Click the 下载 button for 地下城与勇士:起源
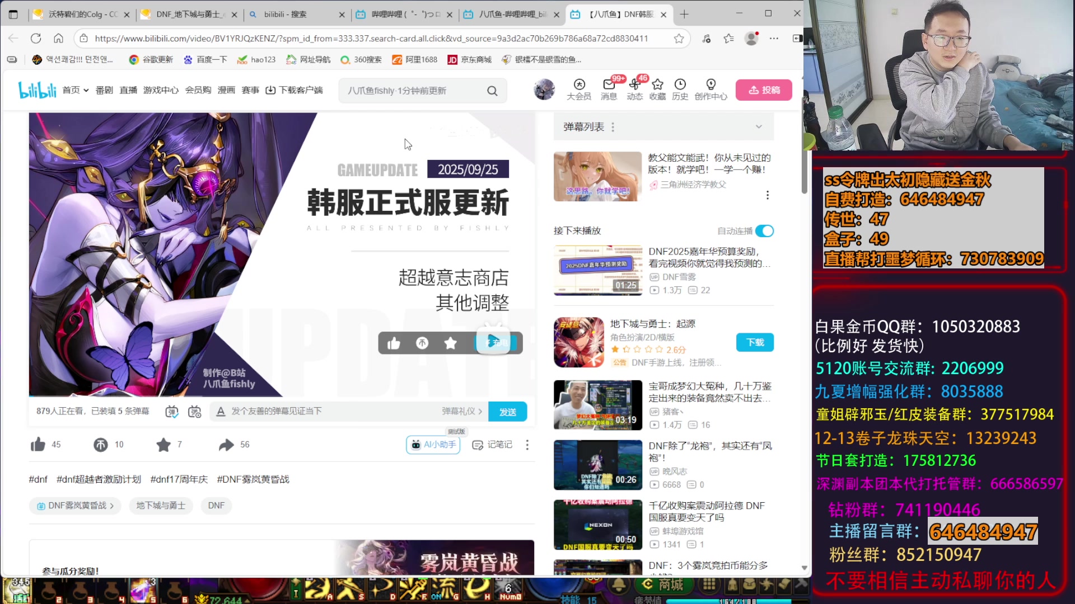Viewport: 1075px width, 604px height. [x=755, y=342]
